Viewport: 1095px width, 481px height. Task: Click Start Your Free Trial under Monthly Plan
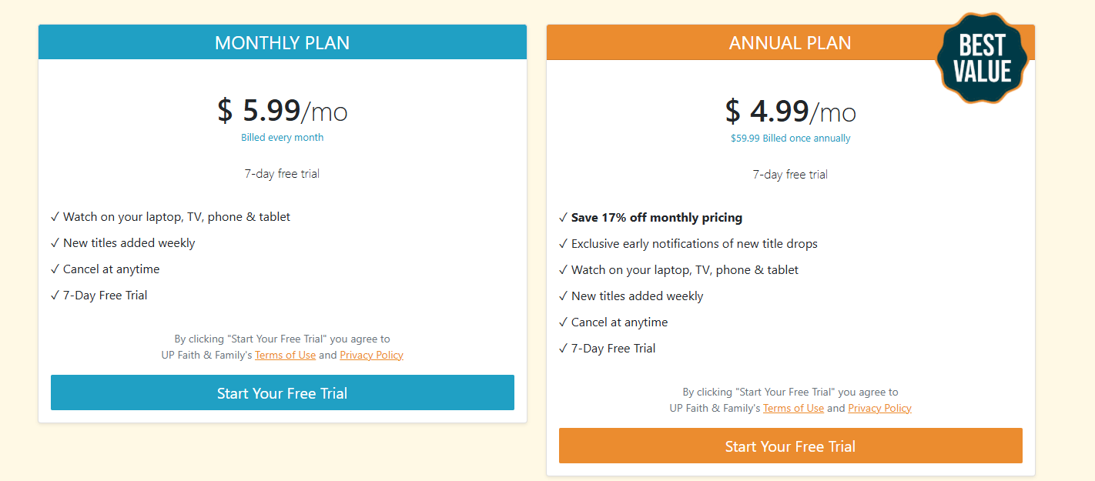282,393
